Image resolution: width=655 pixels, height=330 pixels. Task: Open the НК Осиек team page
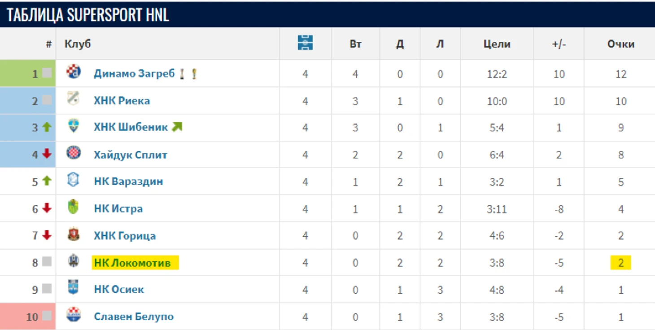pos(119,290)
